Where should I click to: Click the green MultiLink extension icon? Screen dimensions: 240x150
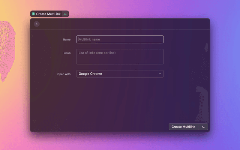(33, 14)
